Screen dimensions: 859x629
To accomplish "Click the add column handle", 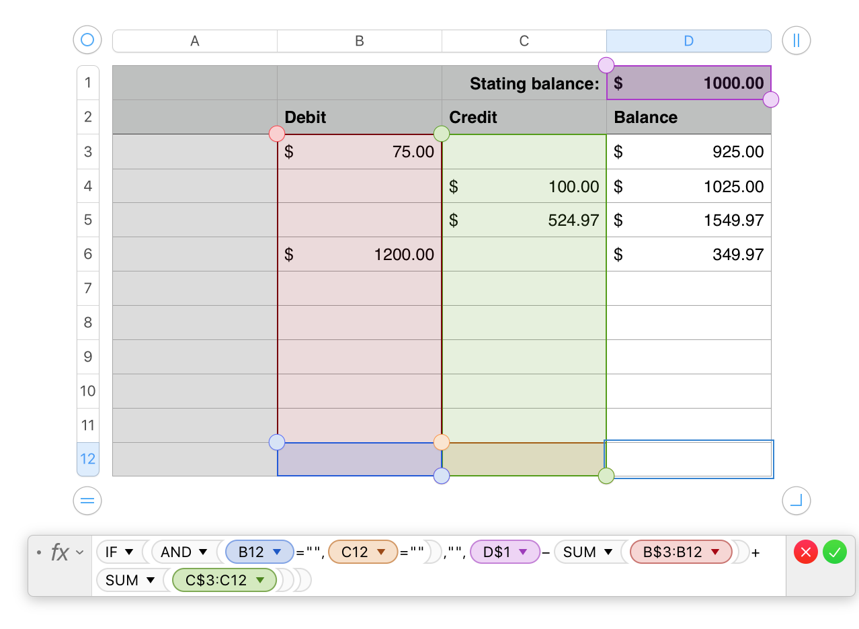I will pyautogui.click(x=796, y=40).
